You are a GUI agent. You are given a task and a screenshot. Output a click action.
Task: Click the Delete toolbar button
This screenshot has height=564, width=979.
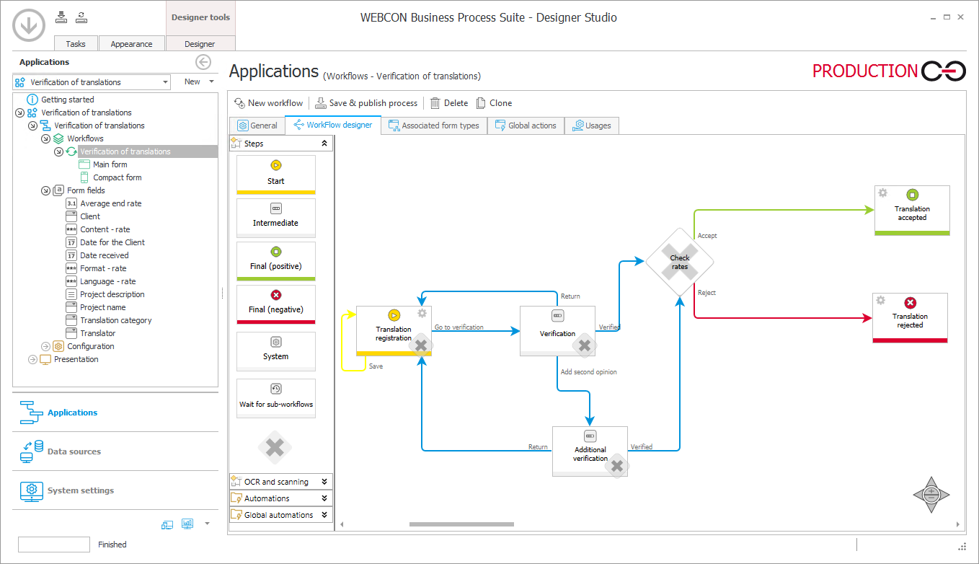point(449,103)
